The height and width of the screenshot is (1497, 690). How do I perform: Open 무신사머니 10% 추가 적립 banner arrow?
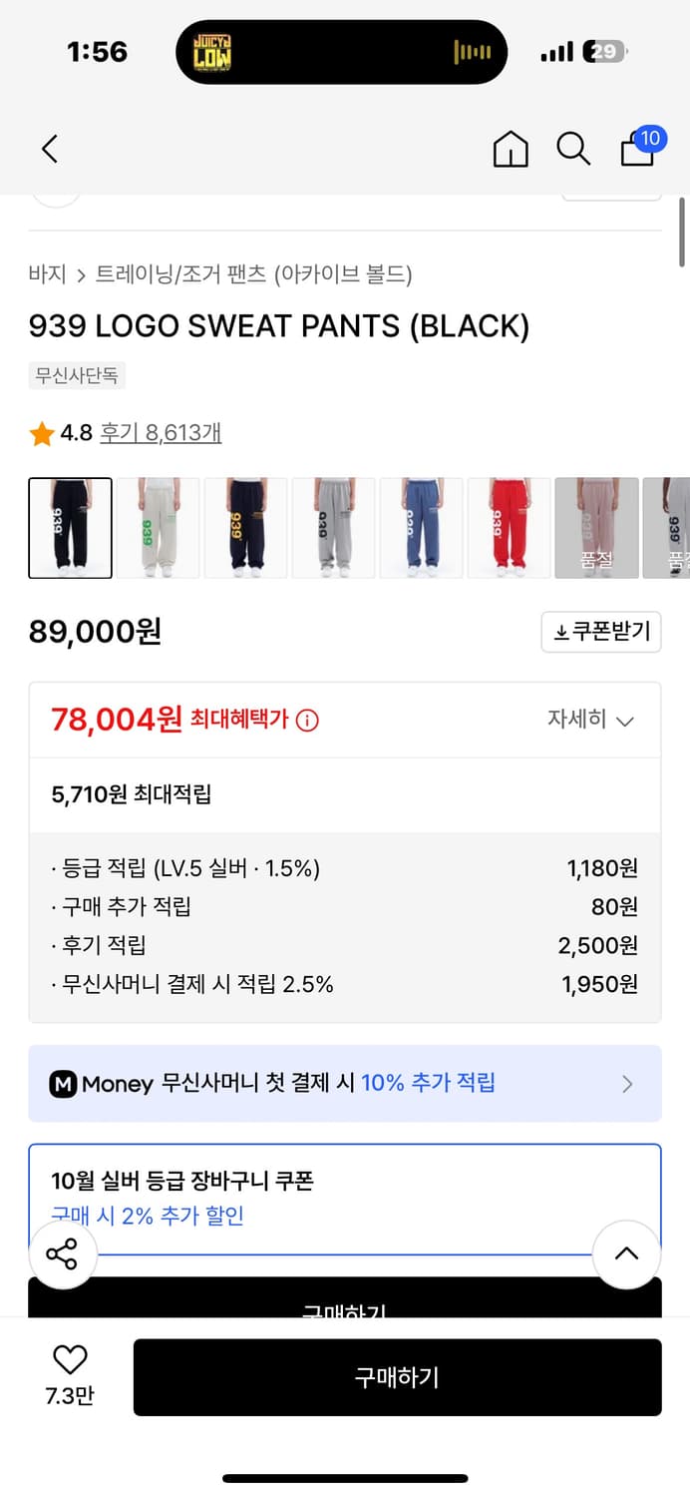pos(627,1084)
